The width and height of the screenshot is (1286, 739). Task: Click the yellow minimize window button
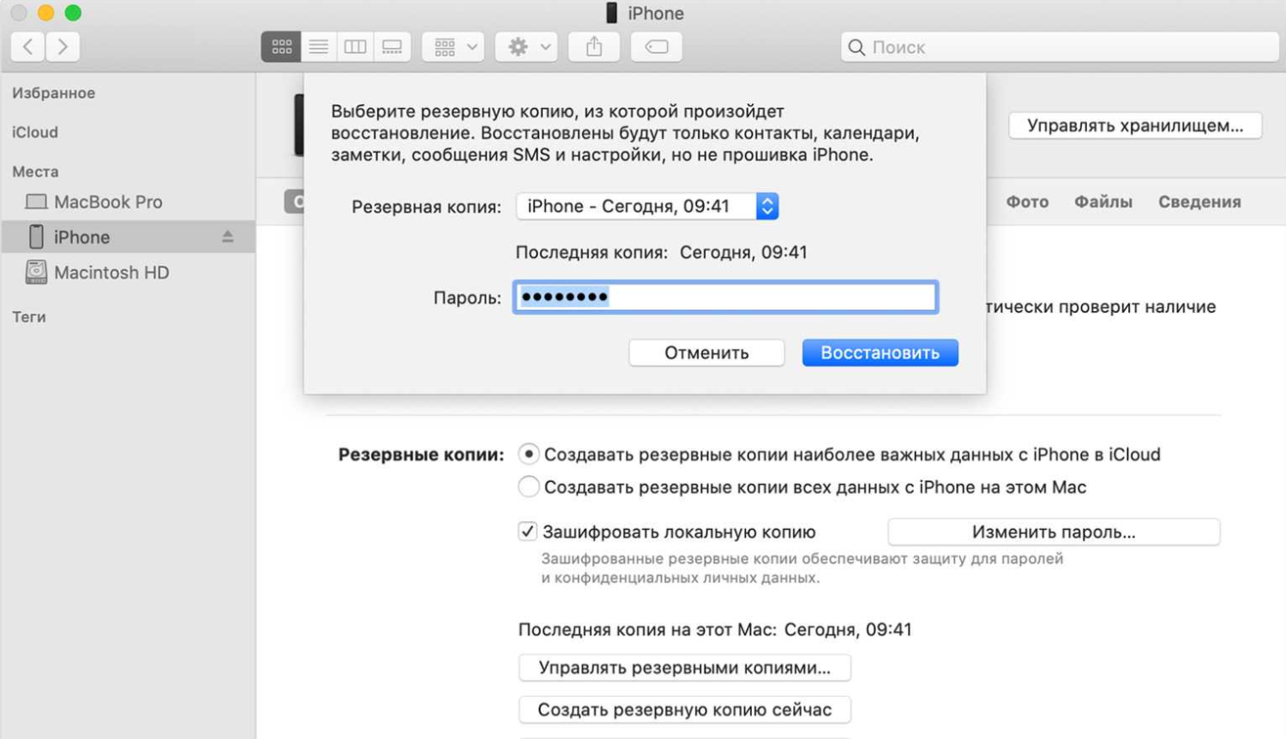tap(46, 13)
